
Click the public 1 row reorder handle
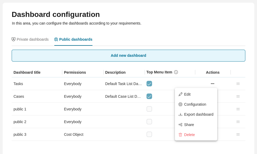point(238,109)
